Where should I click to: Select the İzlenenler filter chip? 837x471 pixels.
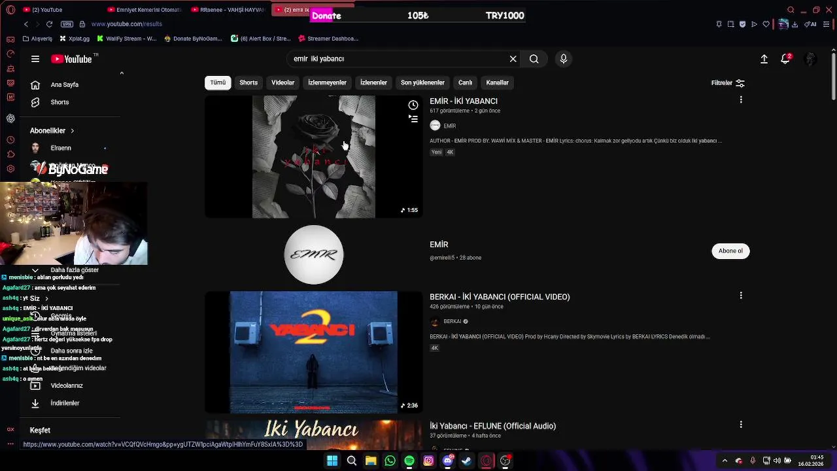coord(373,82)
